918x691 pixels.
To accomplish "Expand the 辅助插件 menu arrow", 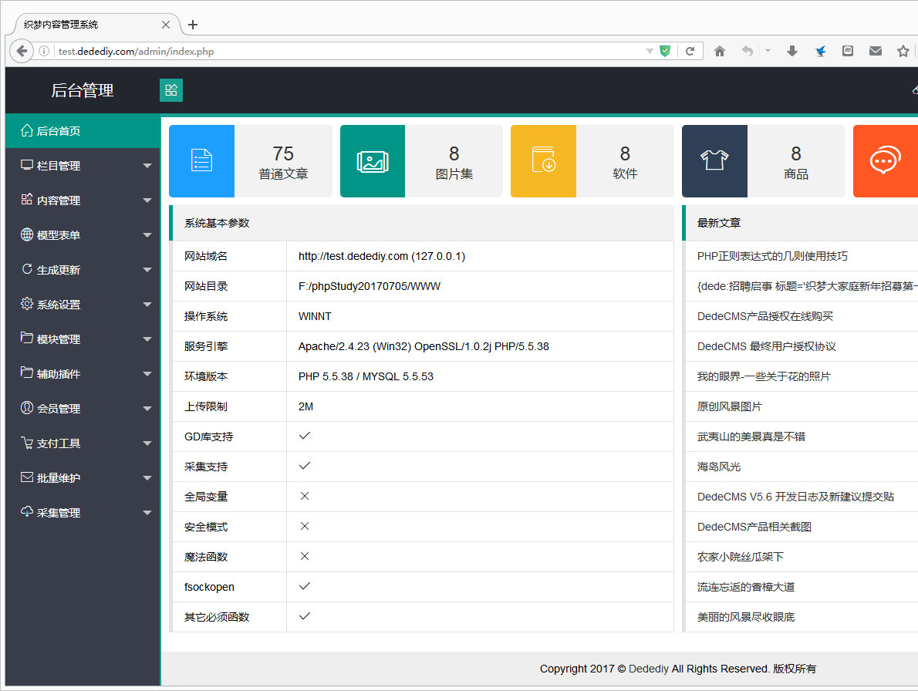I will [147, 374].
